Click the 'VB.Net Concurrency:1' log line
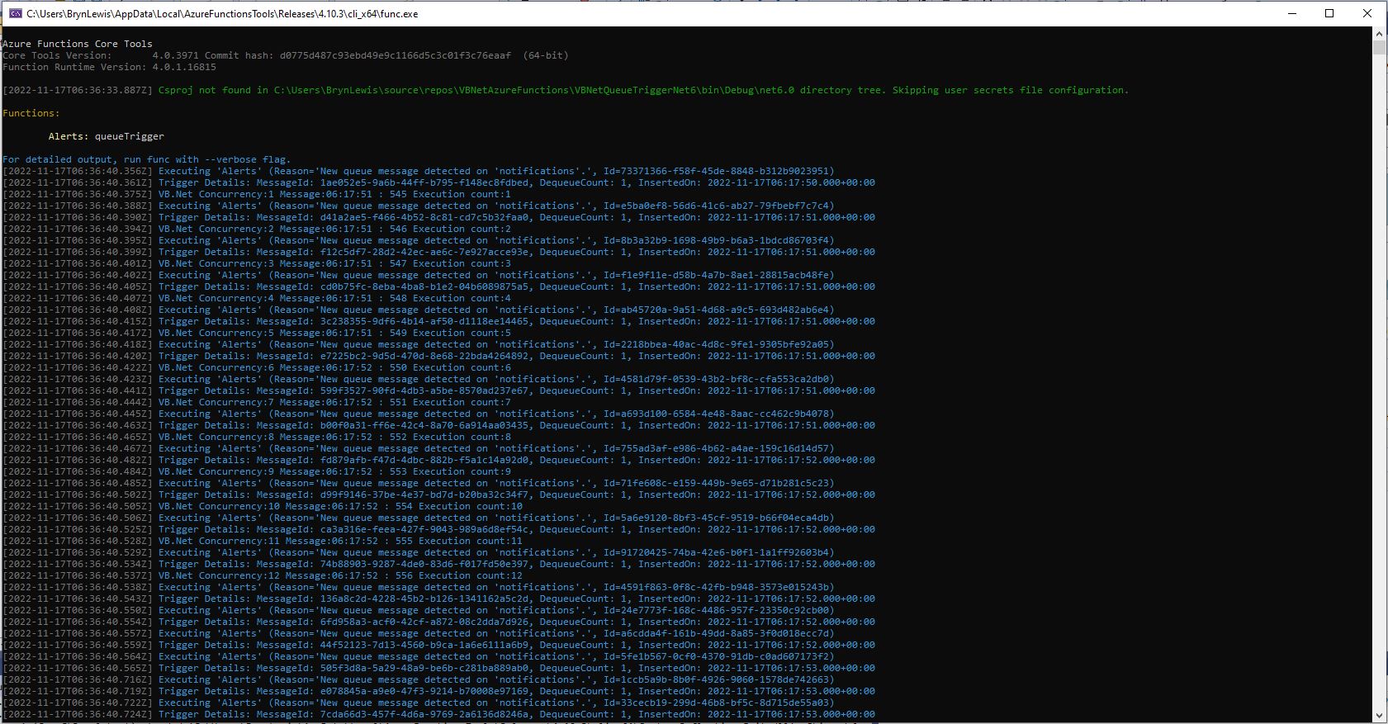The width and height of the screenshot is (1388, 724). [x=334, y=194]
